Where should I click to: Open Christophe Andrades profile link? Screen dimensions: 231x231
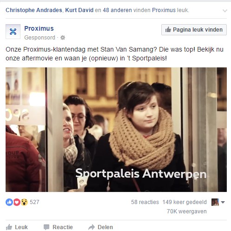pos(34,10)
